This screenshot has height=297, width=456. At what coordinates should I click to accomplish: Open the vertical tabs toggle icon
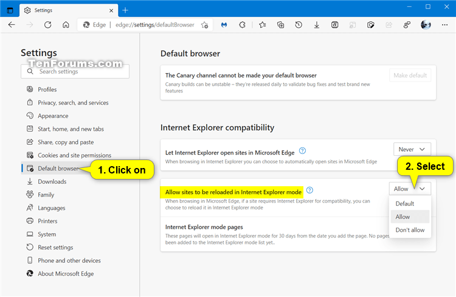10,10
